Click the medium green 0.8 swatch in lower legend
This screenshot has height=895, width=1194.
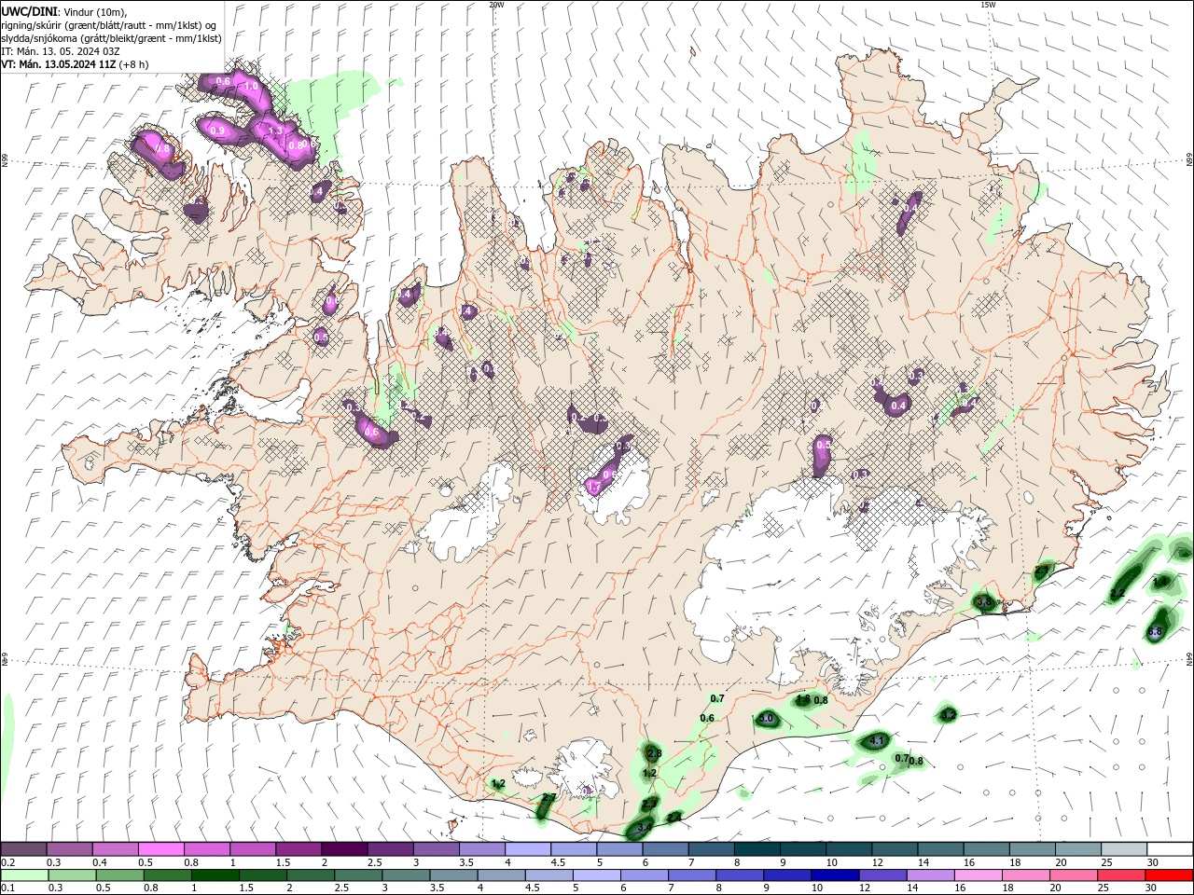tap(167, 875)
